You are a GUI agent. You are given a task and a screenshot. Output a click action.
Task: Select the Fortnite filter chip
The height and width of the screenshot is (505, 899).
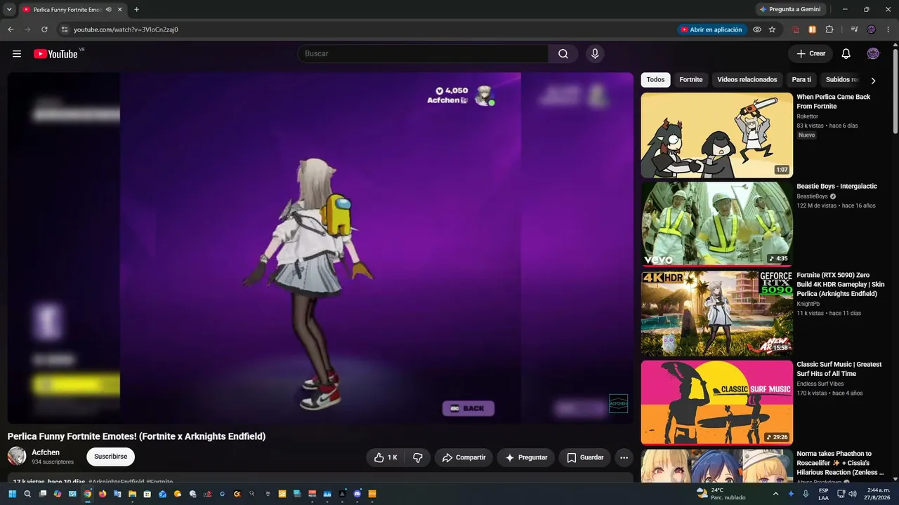pyautogui.click(x=691, y=80)
